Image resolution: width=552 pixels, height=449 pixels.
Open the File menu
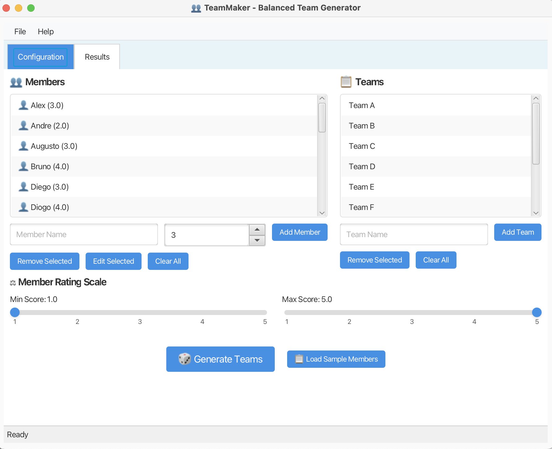point(20,31)
